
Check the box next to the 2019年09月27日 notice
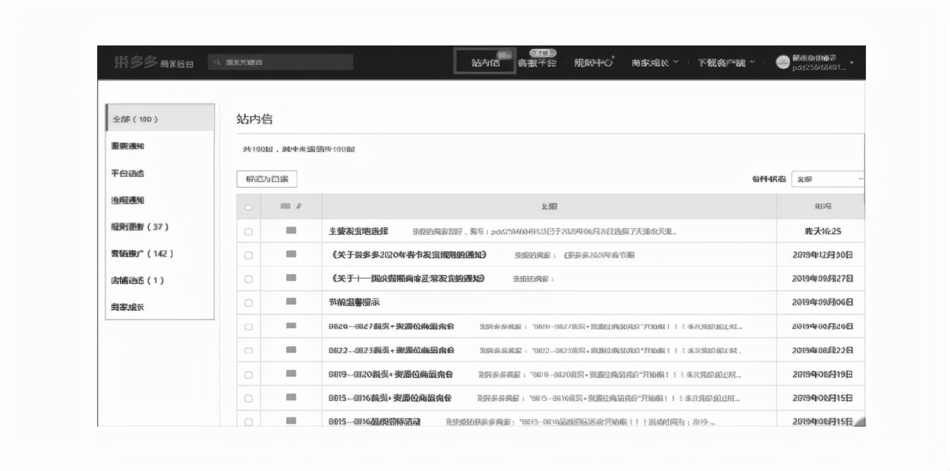(x=247, y=278)
